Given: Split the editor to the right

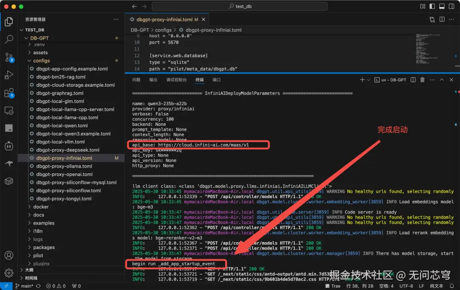Looking at the screenshot, I should coord(442,19).
